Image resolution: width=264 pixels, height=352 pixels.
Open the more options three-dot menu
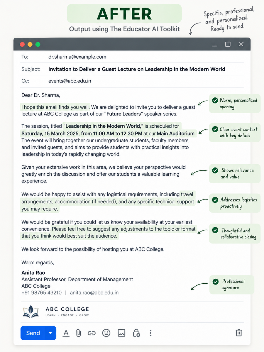click(x=150, y=333)
